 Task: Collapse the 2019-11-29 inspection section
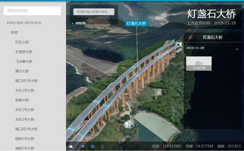[237, 49]
